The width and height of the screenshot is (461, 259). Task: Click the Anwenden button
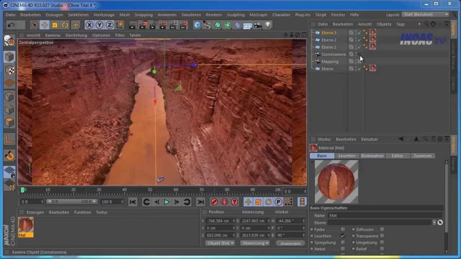[x=290, y=243]
